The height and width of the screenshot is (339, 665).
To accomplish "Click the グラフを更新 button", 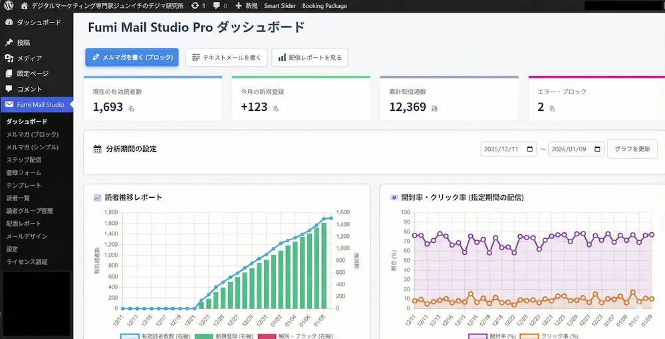I will click(x=632, y=149).
